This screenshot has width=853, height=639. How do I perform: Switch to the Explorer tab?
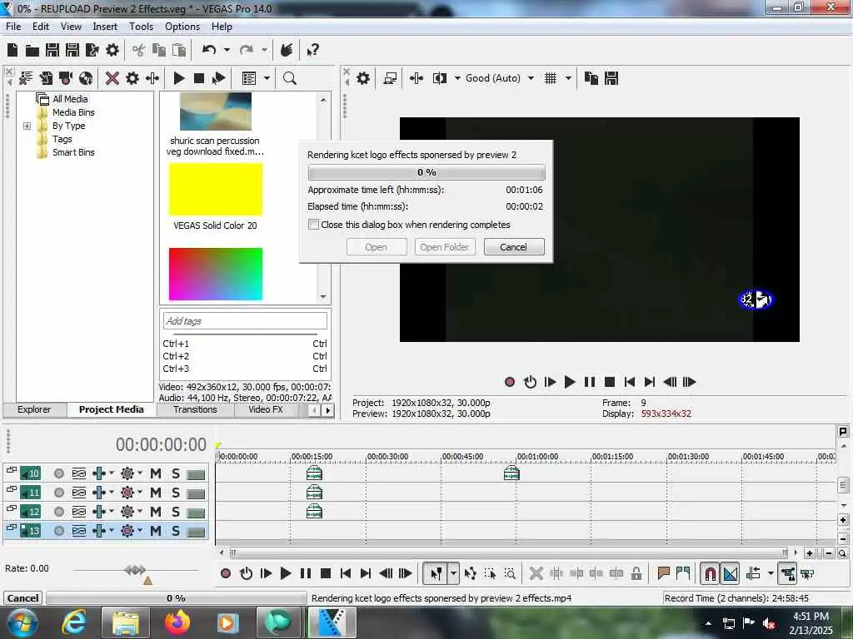34,409
